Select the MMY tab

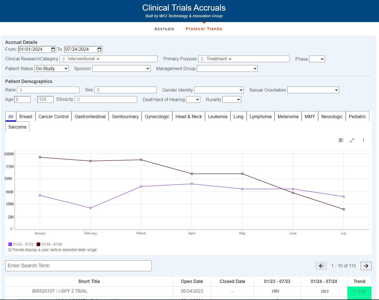(310, 116)
